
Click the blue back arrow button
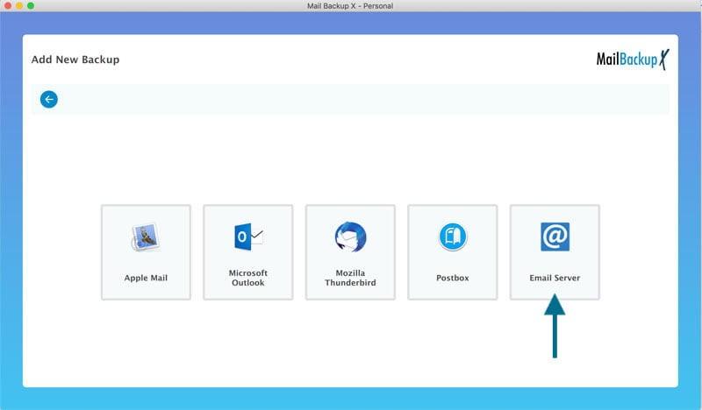coord(49,99)
